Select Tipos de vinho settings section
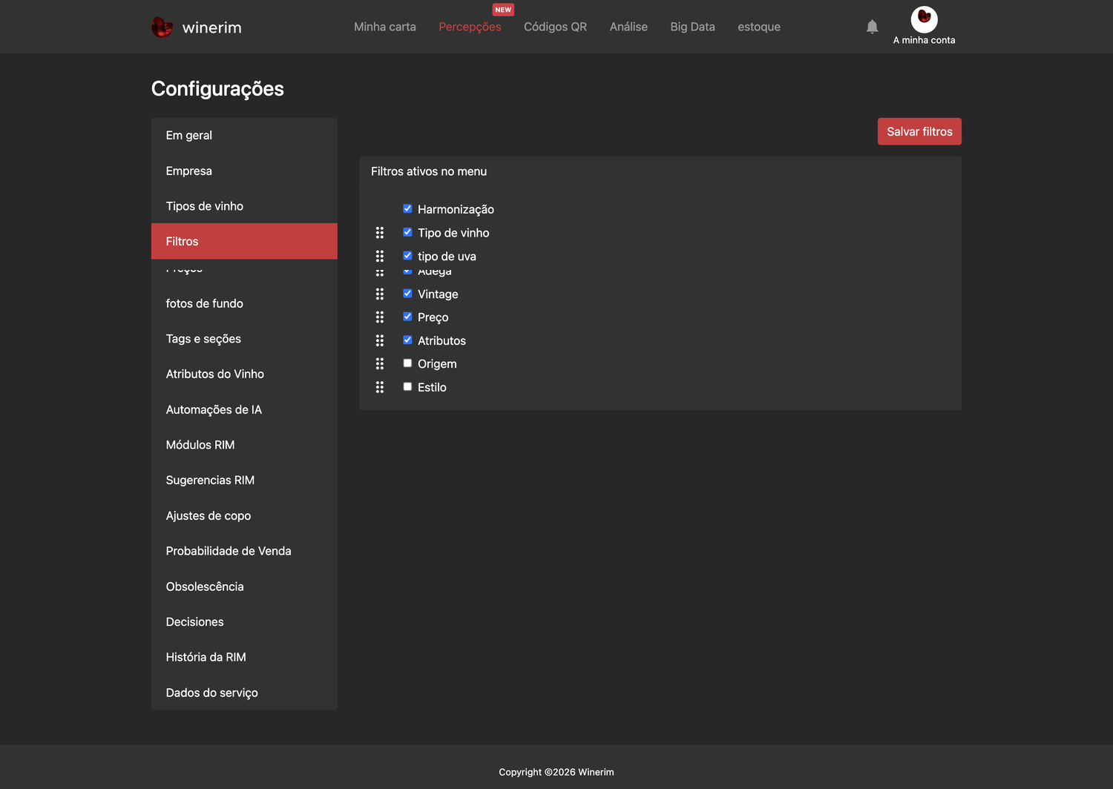Image resolution: width=1113 pixels, height=789 pixels. tap(244, 206)
